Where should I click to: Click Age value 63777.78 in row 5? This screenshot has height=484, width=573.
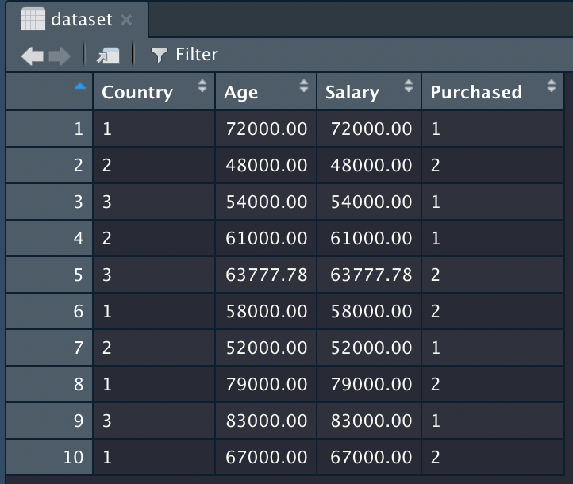click(x=267, y=275)
